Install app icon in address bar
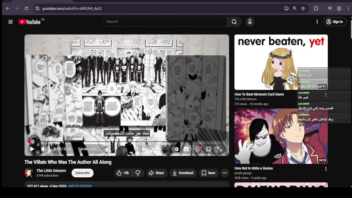This screenshot has height=198, width=352. [286, 9]
